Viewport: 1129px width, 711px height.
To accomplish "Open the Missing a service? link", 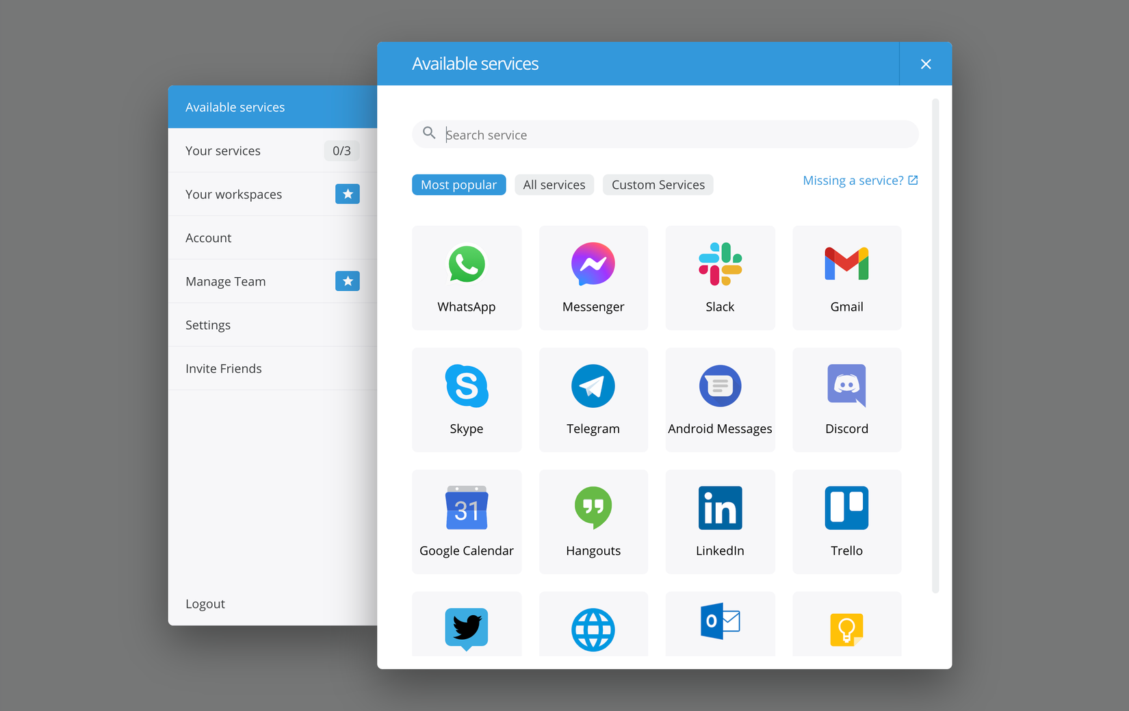I will pos(860,180).
